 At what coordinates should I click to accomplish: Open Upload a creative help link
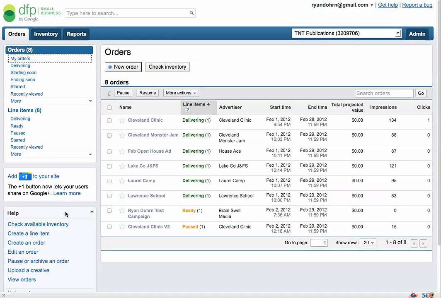tap(29, 270)
